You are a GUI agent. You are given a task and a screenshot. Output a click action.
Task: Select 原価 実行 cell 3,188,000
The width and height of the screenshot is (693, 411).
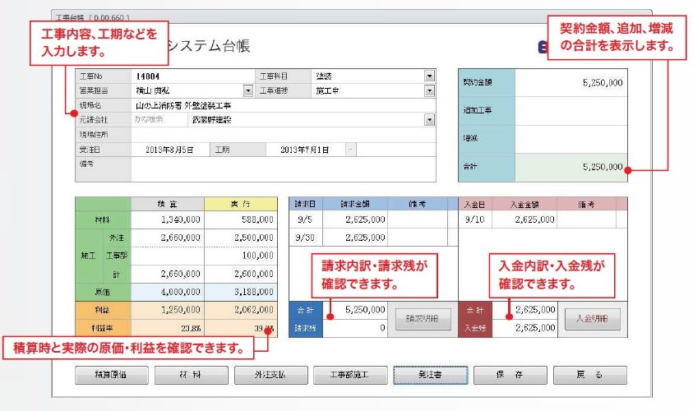click(x=241, y=292)
